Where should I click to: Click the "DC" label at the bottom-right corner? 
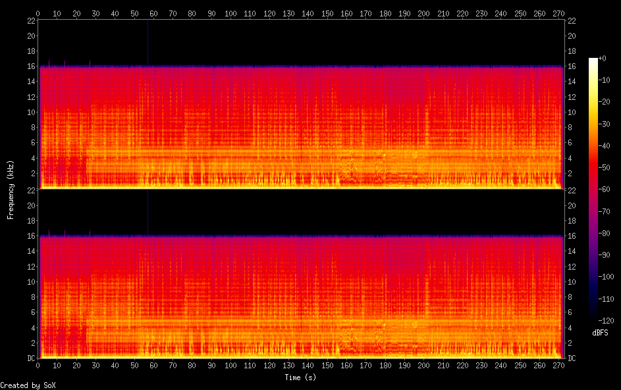(x=572, y=358)
